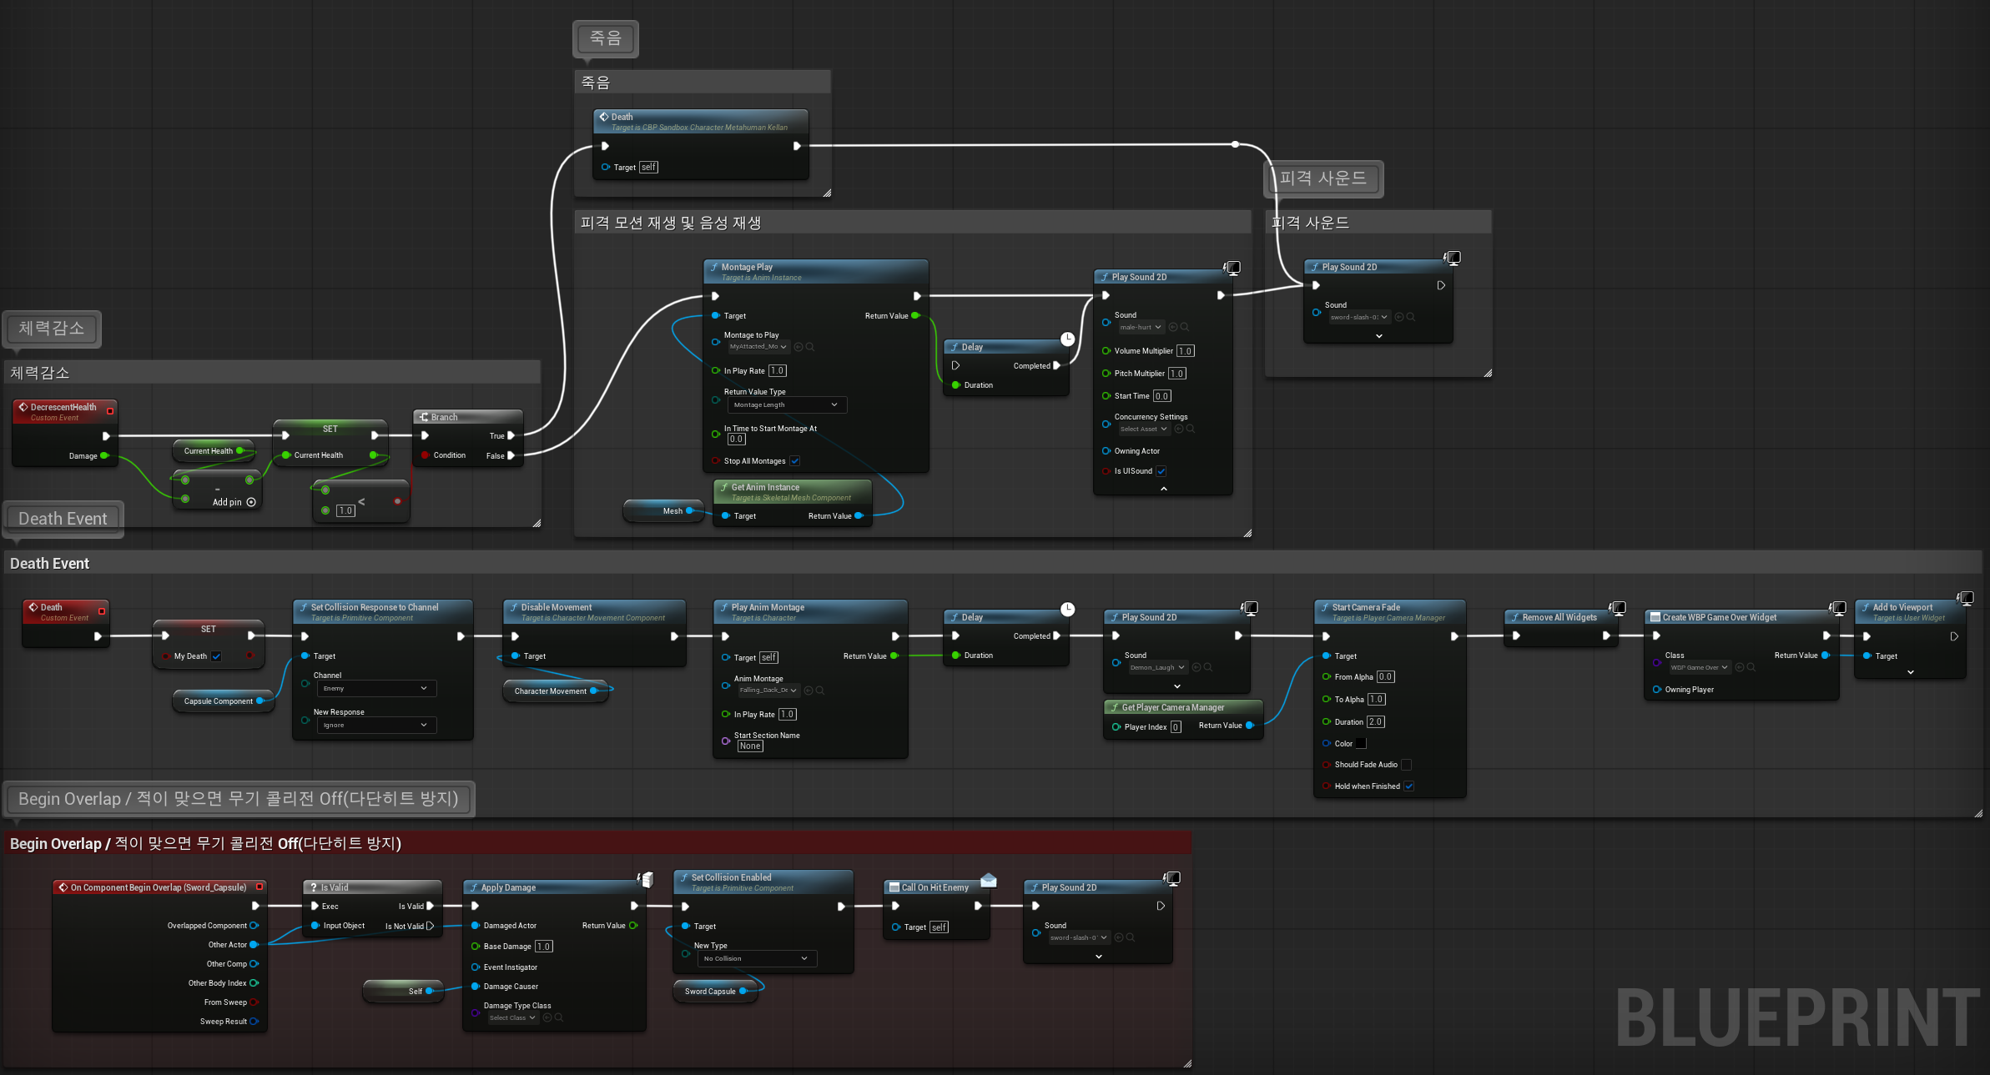Toggle the Stop All Montages checkbox
The width and height of the screenshot is (1990, 1075).
coord(795,461)
